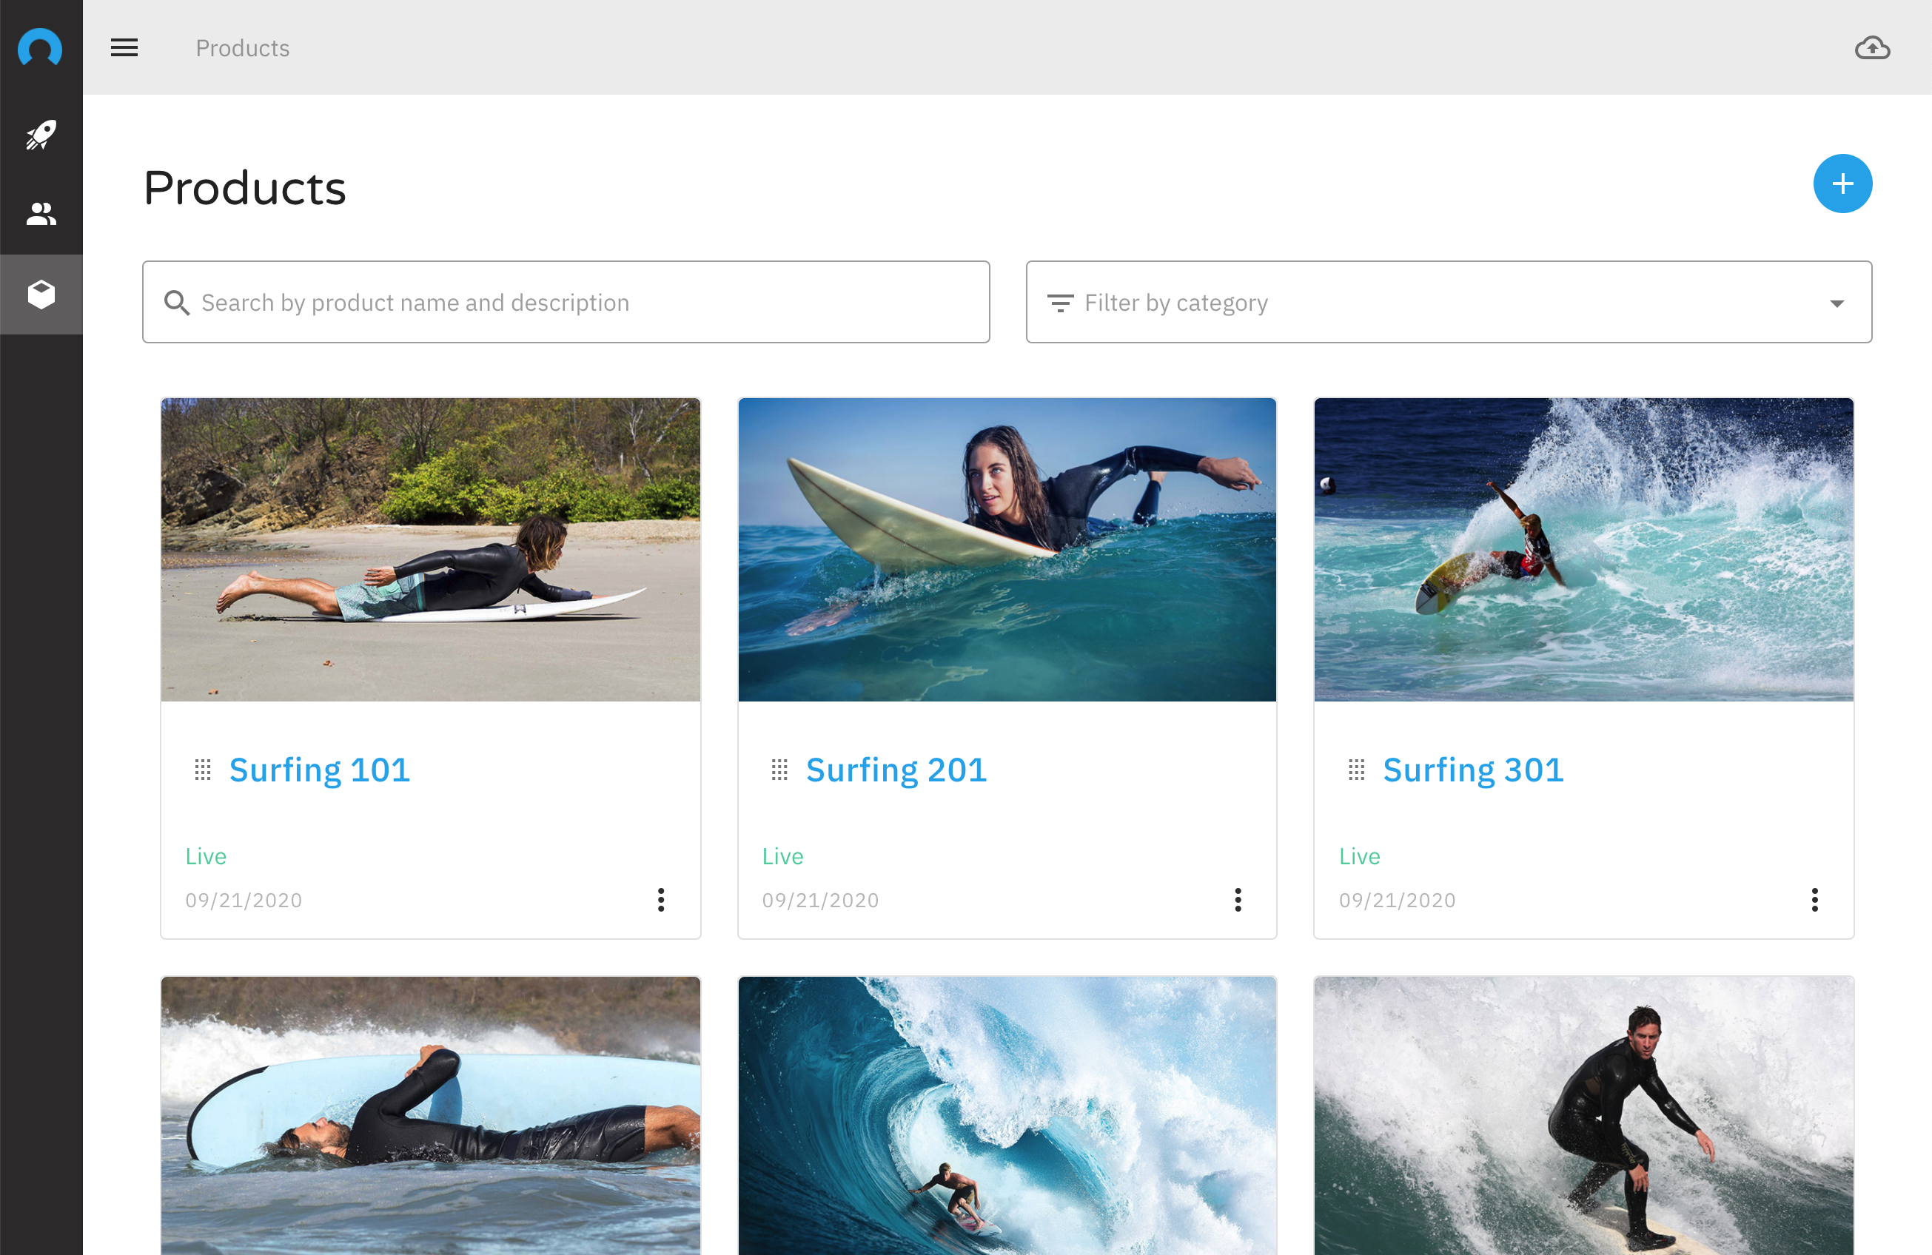The width and height of the screenshot is (1932, 1255).
Task: Click the filter lines icon
Action: (x=1059, y=303)
